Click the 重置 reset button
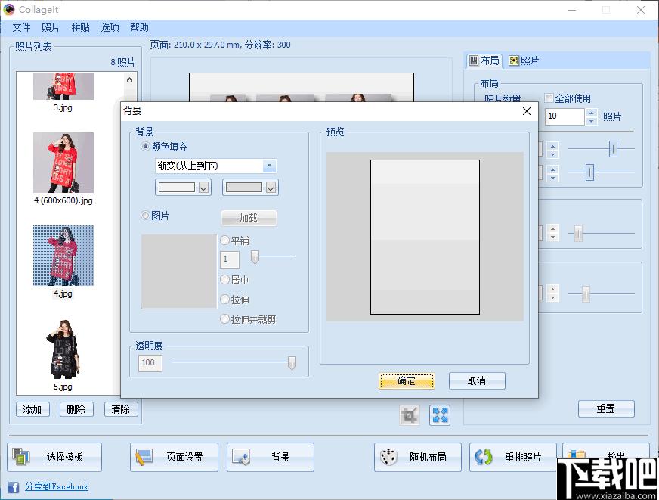 pos(605,408)
